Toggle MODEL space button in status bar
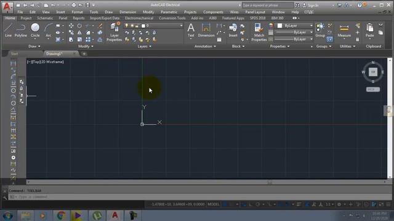Screen dimensions: 394x221 click(214, 204)
